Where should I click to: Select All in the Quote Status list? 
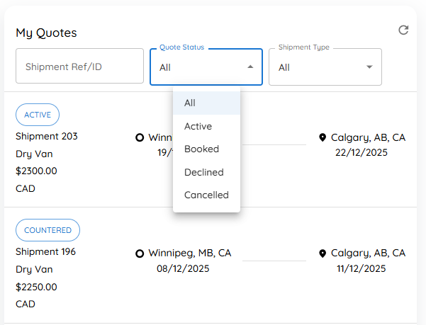click(x=206, y=103)
